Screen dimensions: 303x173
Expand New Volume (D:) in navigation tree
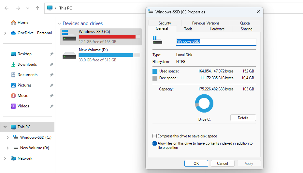click(7, 148)
